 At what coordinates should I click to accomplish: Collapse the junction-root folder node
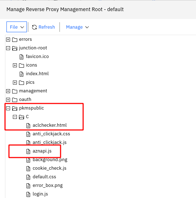(8, 48)
